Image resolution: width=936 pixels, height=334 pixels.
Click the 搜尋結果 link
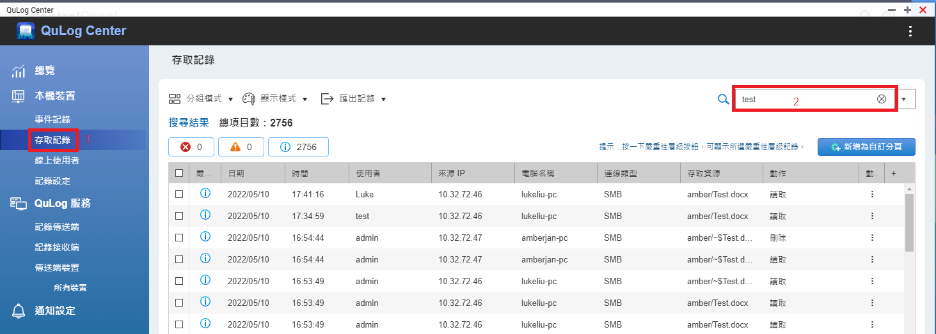tap(189, 123)
